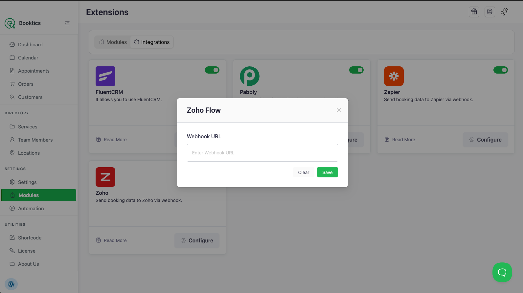The width and height of the screenshot is (523, 293).
Task: Click the Orders cart icon
Action: tap(12, 84)
